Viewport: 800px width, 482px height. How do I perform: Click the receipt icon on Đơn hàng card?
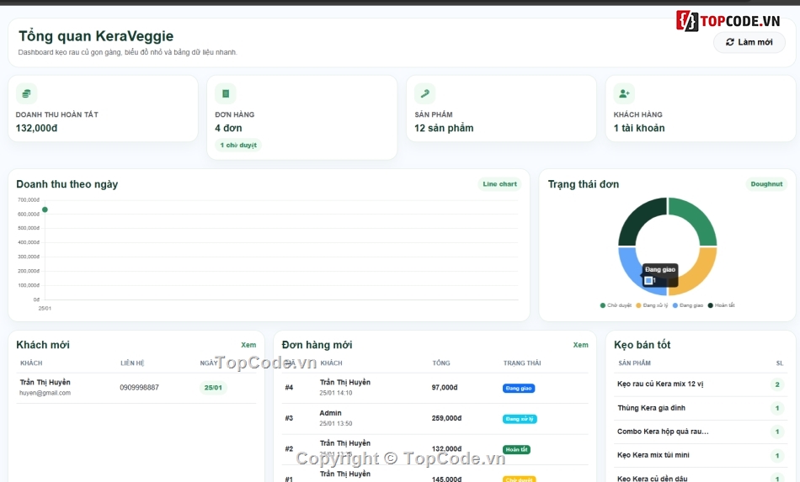pos(226,93)
